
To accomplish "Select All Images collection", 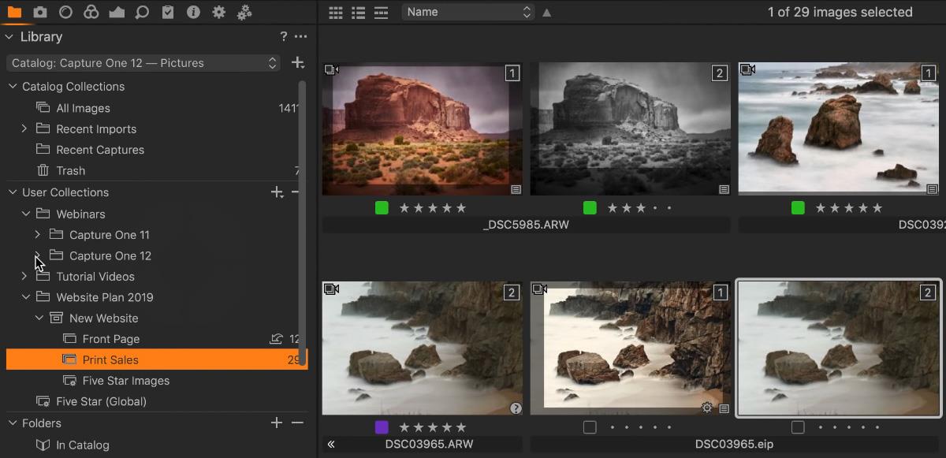I will (83, 108).
